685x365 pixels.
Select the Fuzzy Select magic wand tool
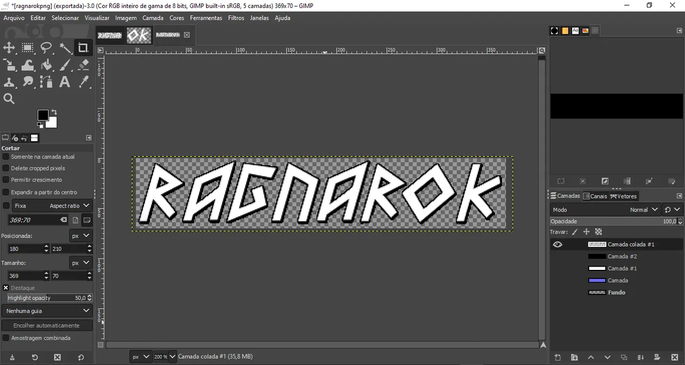pos(65,48)
